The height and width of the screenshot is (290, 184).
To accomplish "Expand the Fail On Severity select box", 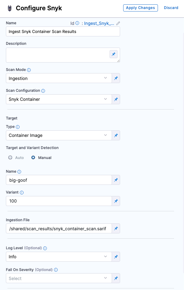I will coord(59,278).
